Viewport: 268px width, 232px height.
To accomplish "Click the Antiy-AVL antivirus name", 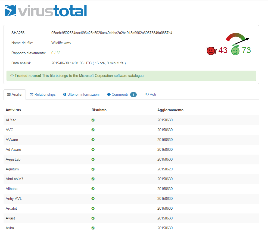I will (x=14, y=198).
